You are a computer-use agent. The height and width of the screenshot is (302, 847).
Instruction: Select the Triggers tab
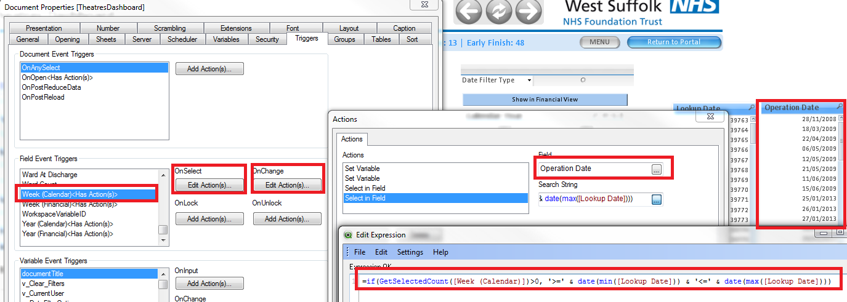click(307, 38)
